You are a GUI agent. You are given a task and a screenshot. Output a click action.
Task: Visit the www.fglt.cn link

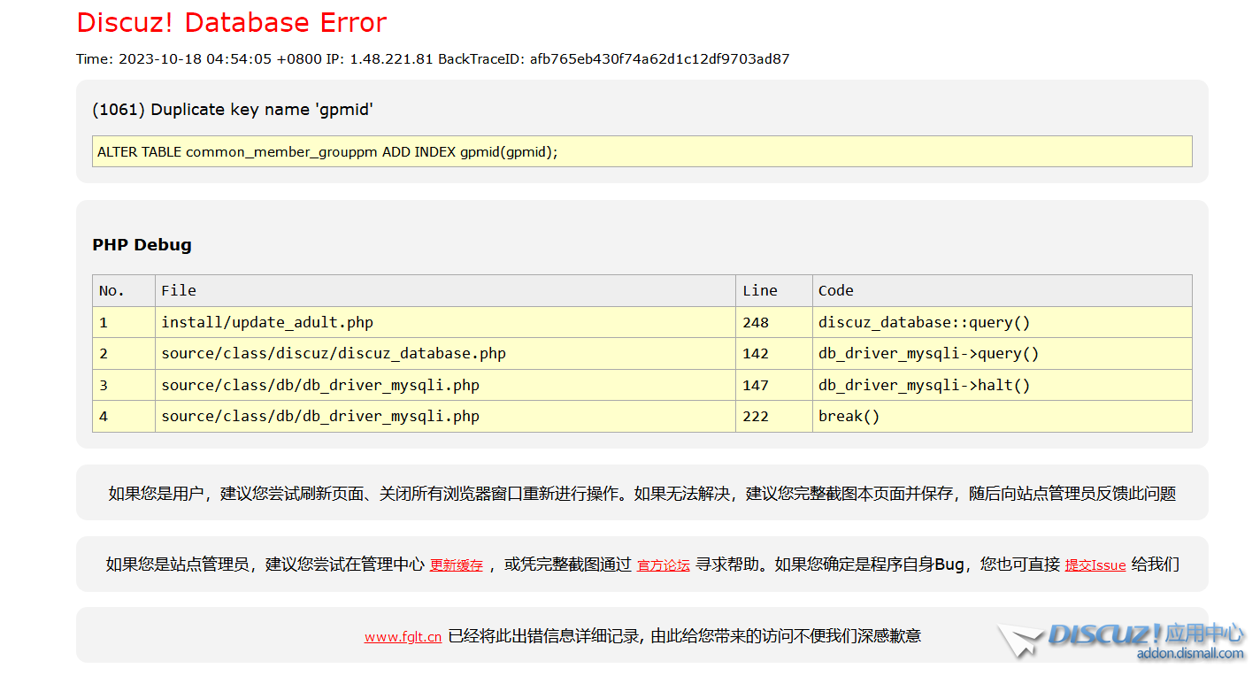pyautogui.click(x=403, y=636)
